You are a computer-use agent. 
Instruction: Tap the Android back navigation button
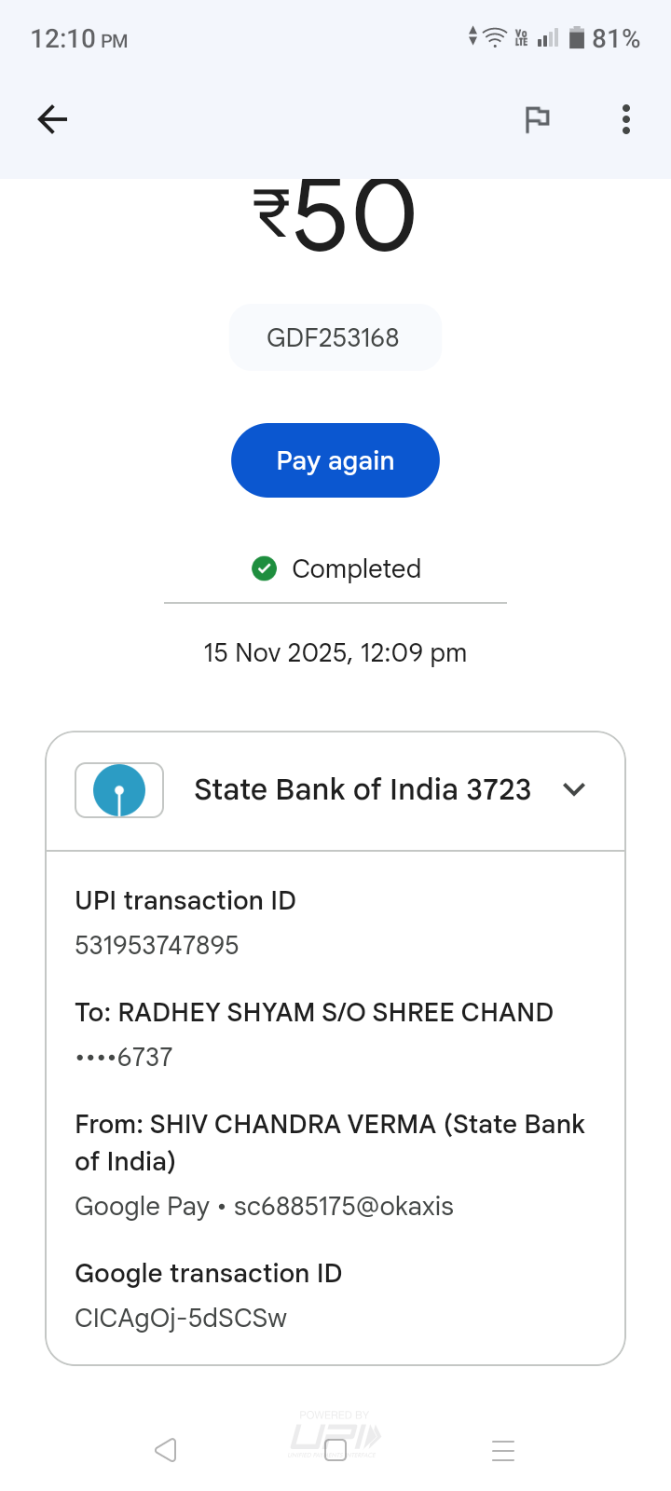tap(166, 1450)
